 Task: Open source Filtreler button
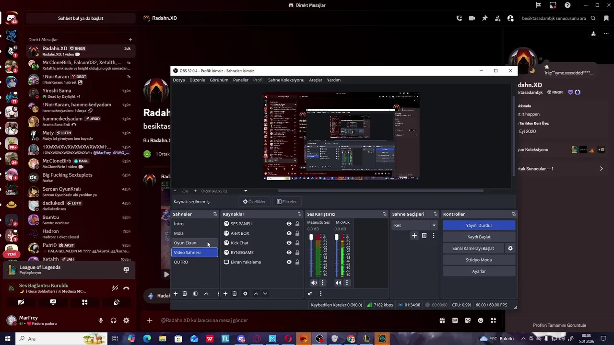click(287, 202)
